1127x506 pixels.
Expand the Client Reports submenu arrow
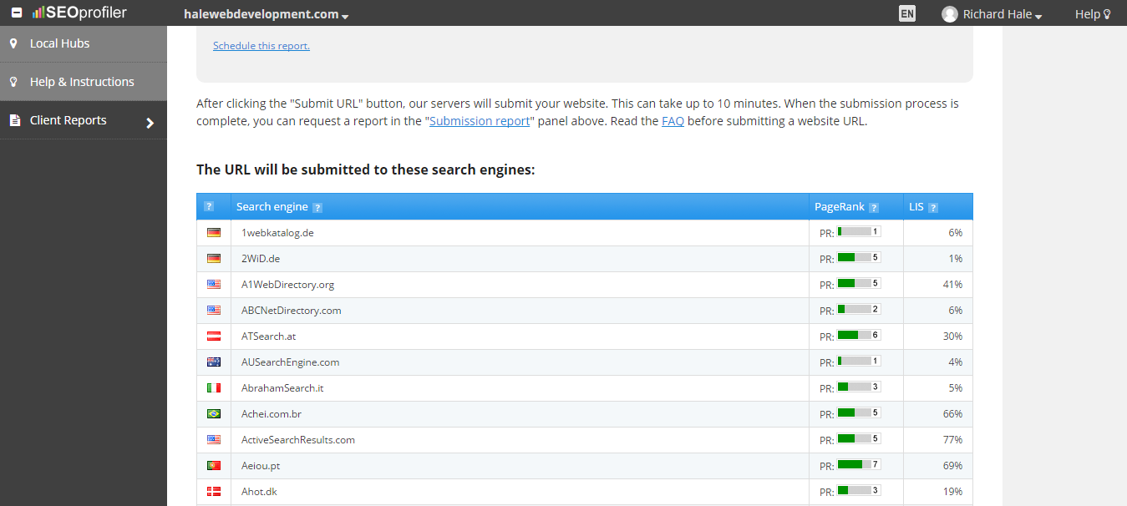click(x=150, y=123)
